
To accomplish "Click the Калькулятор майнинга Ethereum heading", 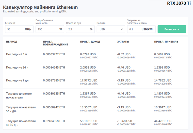I will coord(40,7).
